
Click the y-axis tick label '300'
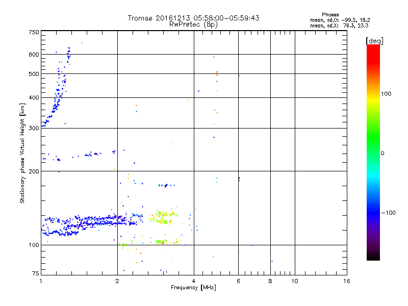pyautogui.click(x=34, y=129)
